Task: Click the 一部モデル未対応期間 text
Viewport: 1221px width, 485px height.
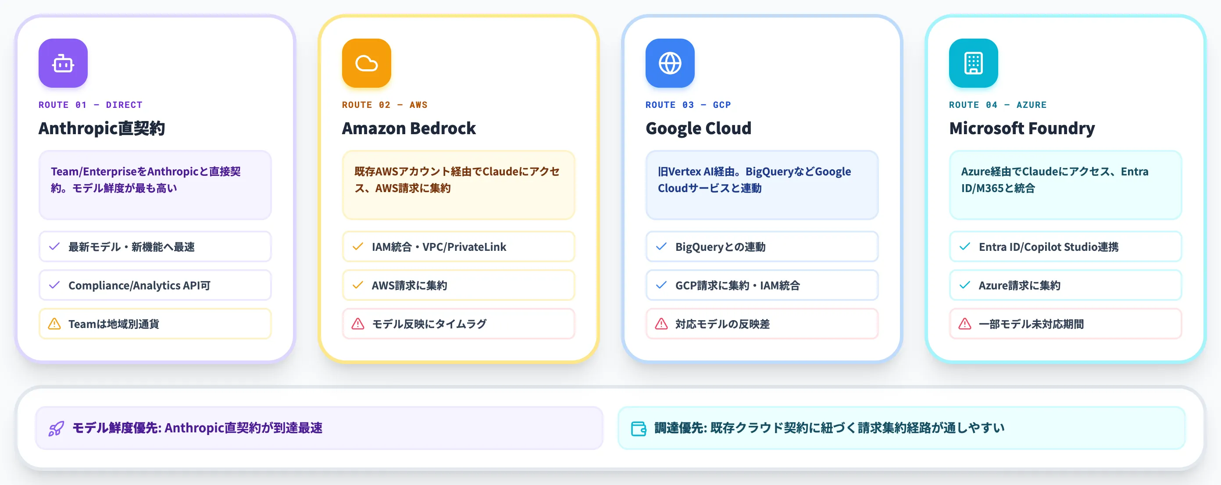Action: pos(1032,324)
